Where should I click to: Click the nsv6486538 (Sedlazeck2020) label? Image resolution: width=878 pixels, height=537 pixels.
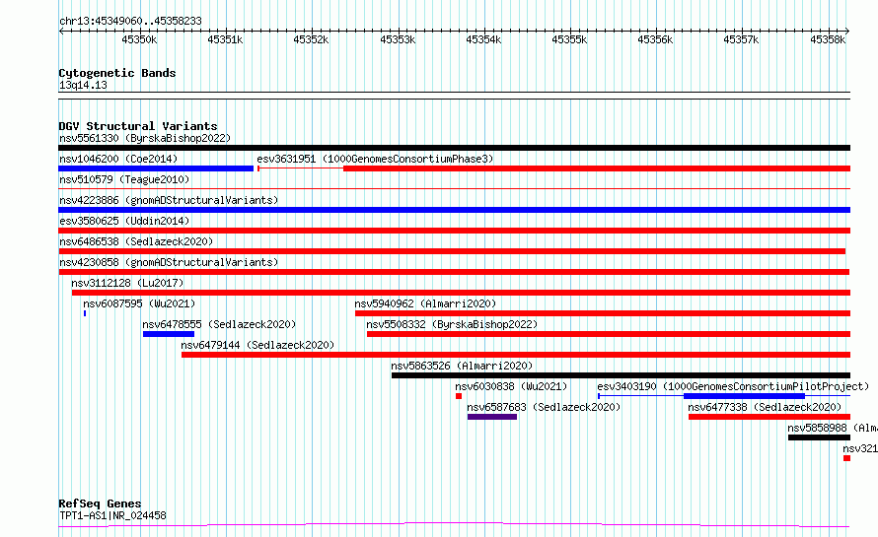[136, 241]
